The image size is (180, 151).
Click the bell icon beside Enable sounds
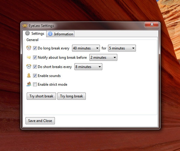[29, 75]
